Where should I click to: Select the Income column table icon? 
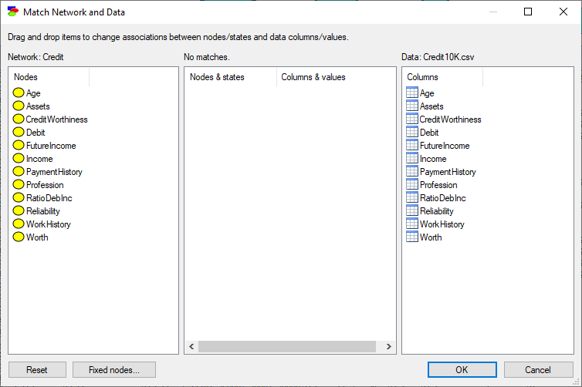coord(412,158)
